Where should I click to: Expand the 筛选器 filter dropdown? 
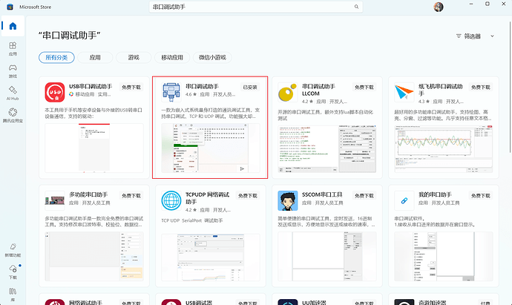[x=474, y=36]
